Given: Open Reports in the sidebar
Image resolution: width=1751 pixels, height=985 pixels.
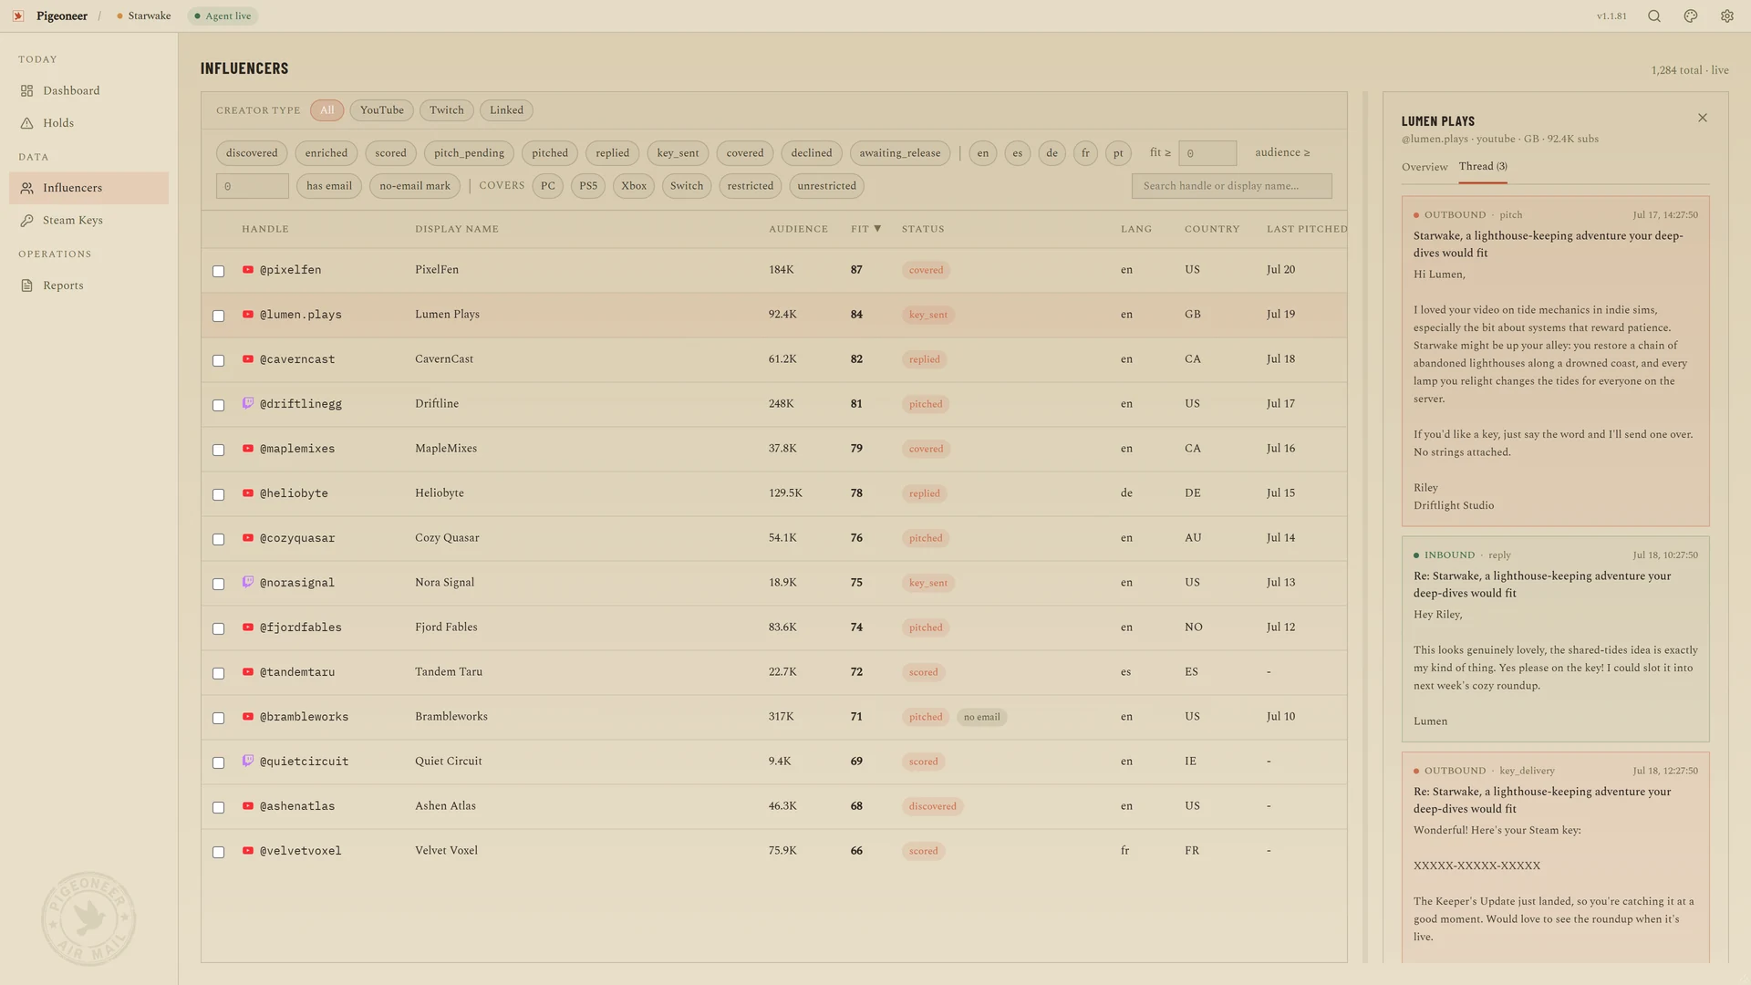Looking at the screenshot, I should pyautogui.click(x=88, y=285).
